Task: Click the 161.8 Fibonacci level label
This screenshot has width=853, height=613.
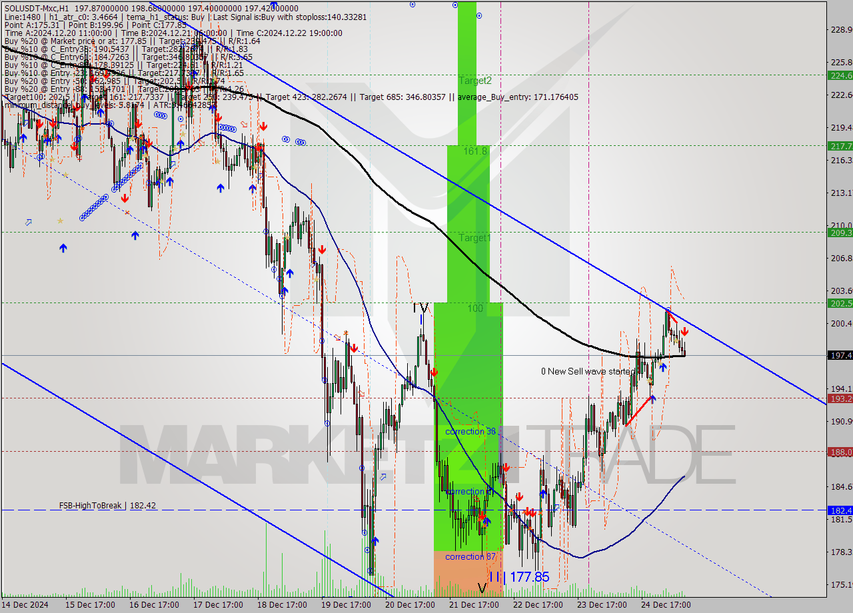Action: click(475, 151)
